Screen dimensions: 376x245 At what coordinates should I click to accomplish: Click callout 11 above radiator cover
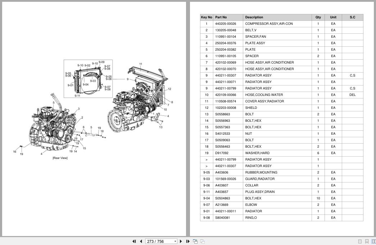141,64
